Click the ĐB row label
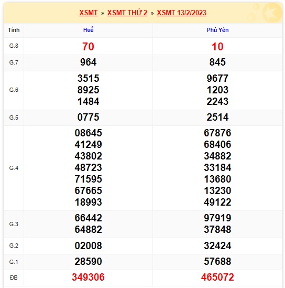Image resolution: width=285 pixels, height=288 pixels. 14,278
